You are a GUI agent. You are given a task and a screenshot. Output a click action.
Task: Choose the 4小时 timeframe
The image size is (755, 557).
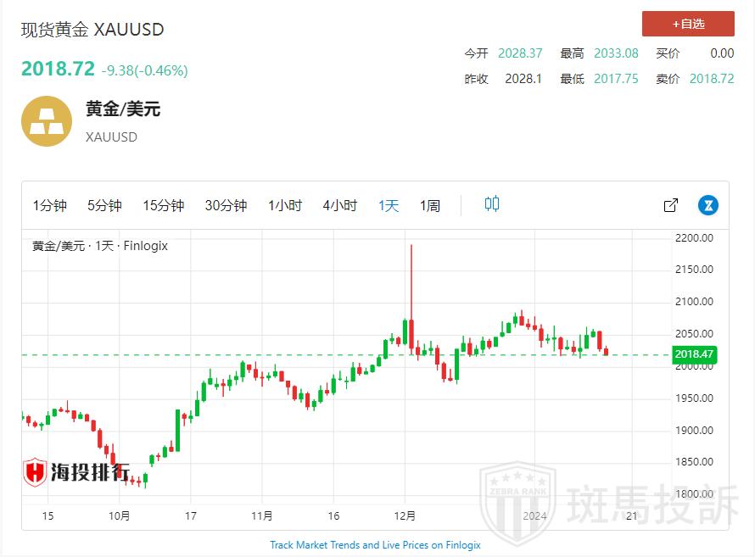(x=339, y=205)
